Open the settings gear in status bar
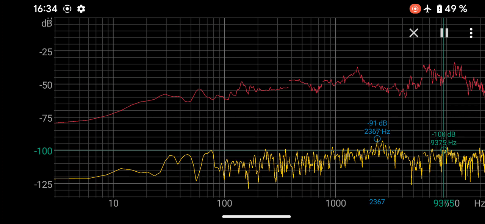 (x=81, y=9)
